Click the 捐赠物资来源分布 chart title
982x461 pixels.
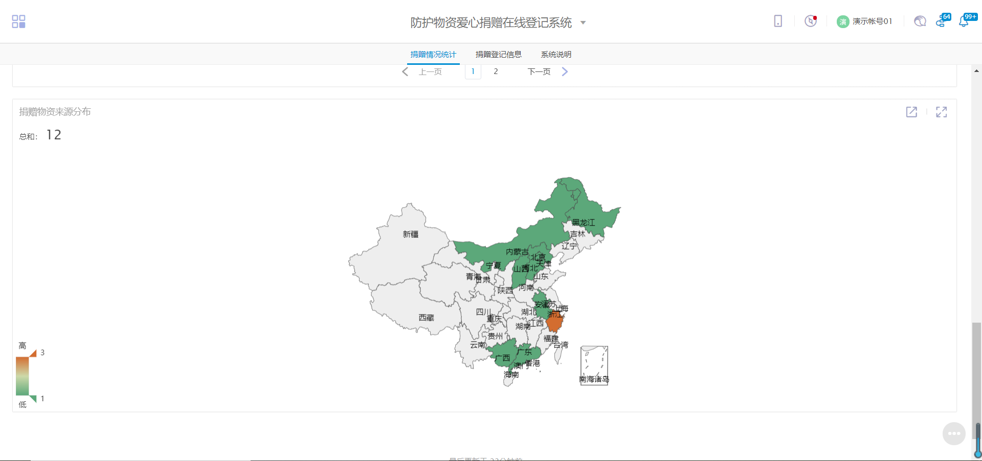pyautogui.click(x=55, y=112)
